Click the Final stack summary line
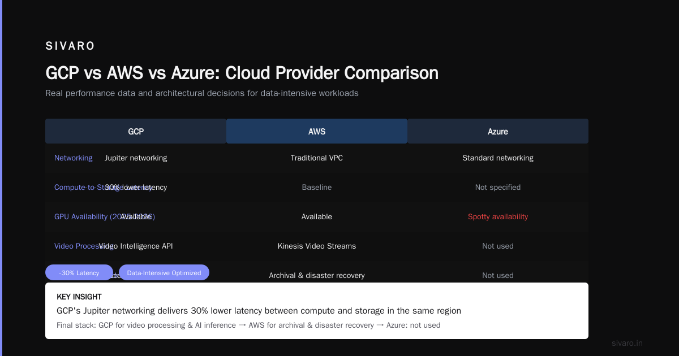This screenshot has width=679, height=356. 248,325
